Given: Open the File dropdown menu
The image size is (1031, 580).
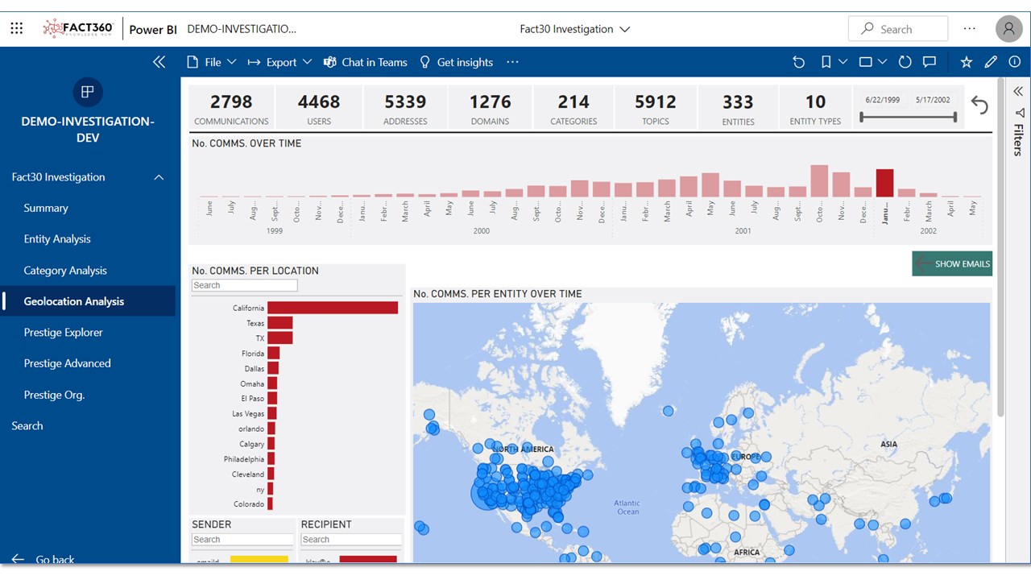Looking at the screenshot, I should (x=212, y=62).
